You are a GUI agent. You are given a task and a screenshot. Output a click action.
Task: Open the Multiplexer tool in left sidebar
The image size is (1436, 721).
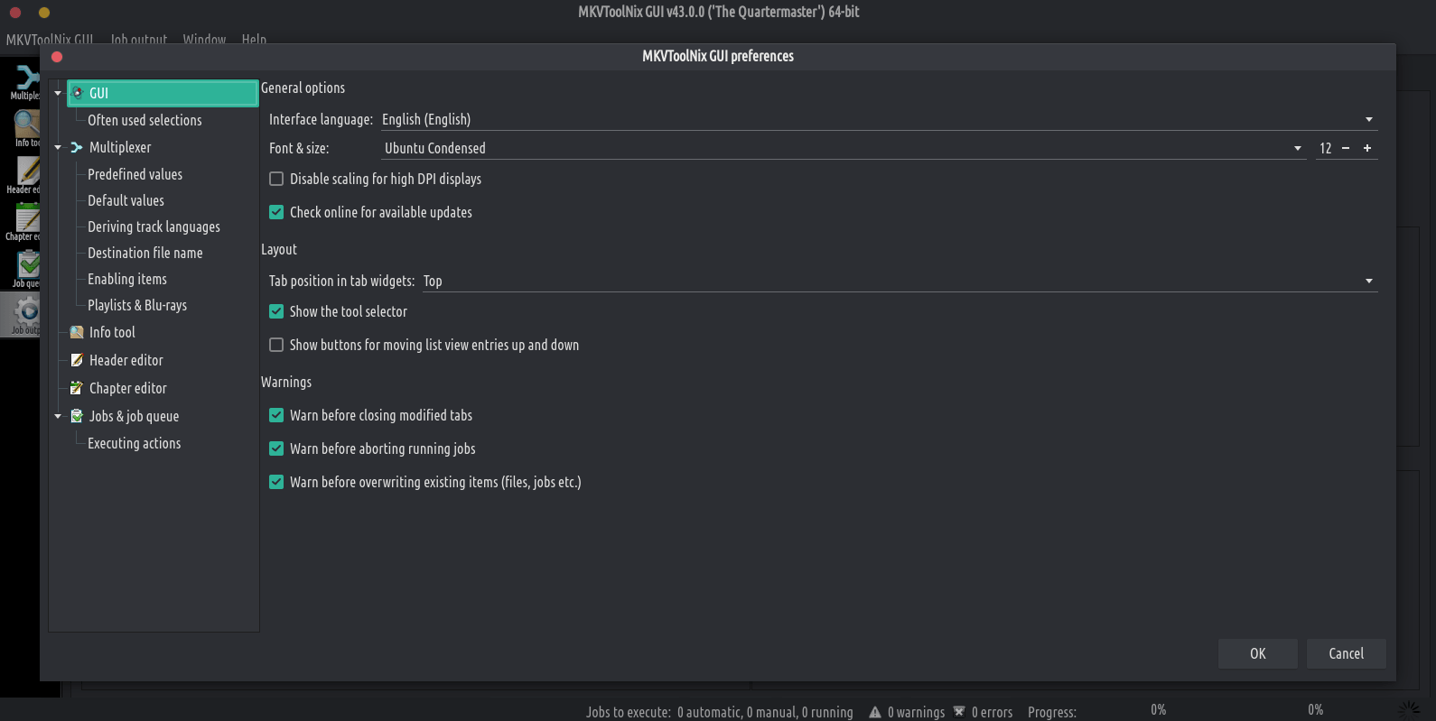tap(25, 80)
